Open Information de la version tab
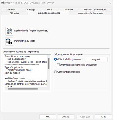Screen dimensions: 113x120 pyautogui.click(x=90, y=13)
